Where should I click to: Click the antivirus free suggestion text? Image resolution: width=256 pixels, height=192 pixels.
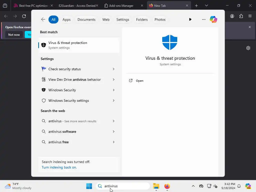(x=58, y=142)
